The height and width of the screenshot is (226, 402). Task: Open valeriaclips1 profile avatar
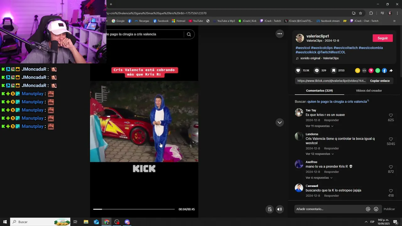point(300,38)
